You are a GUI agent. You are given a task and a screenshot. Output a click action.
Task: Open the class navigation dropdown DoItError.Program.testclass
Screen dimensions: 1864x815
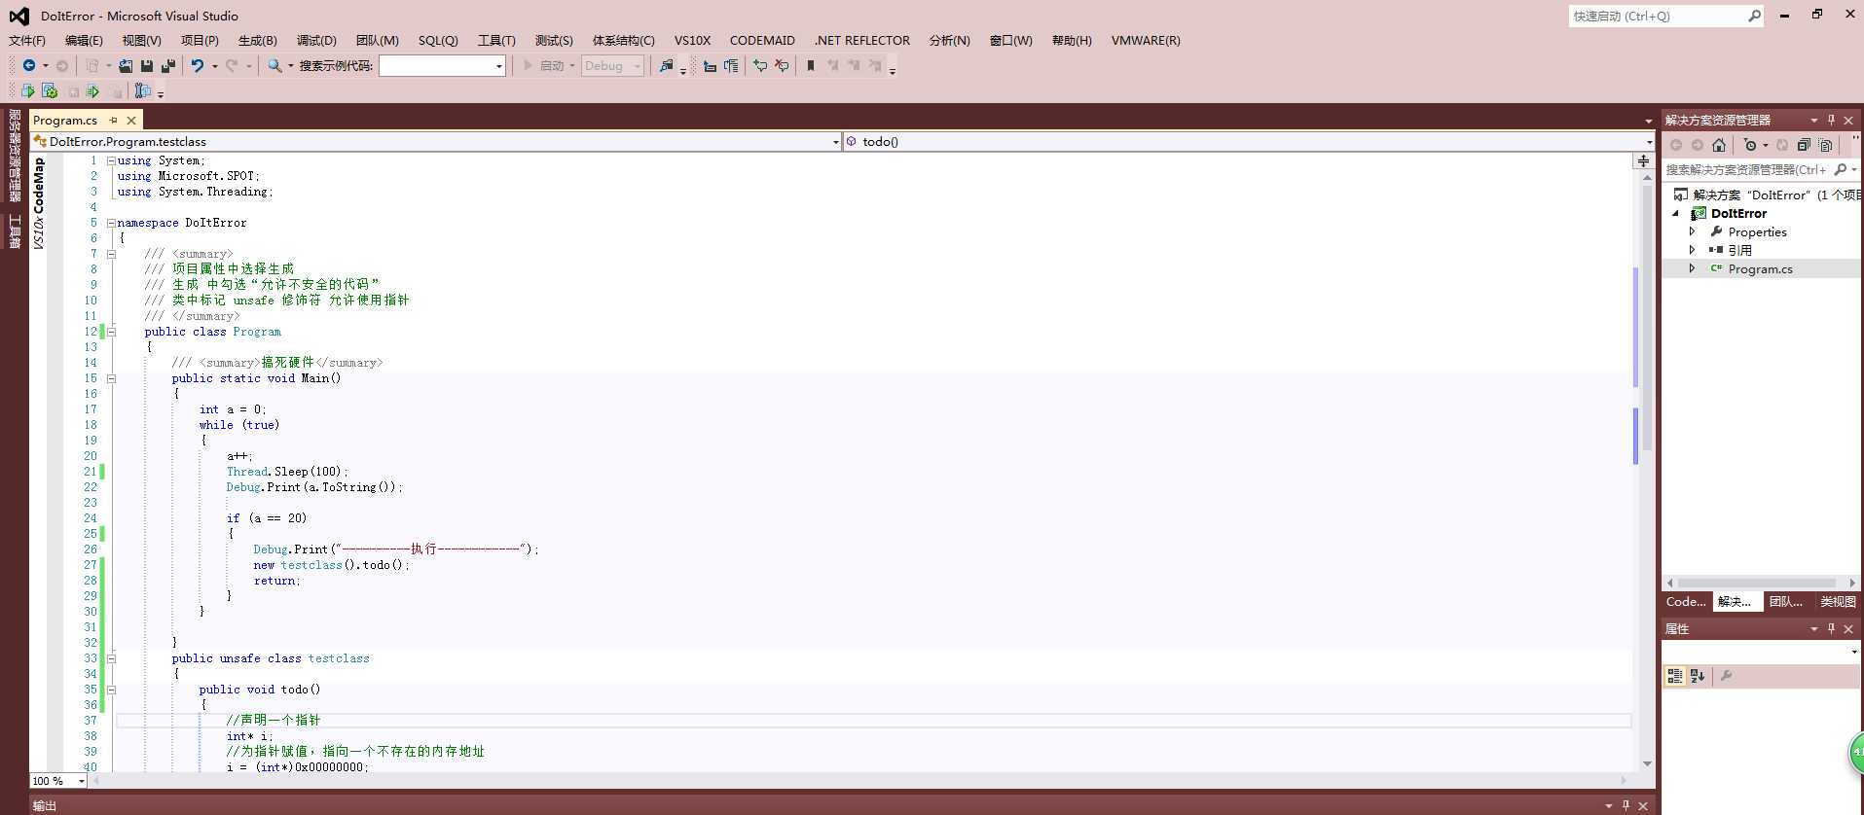(x=835, y=141)
